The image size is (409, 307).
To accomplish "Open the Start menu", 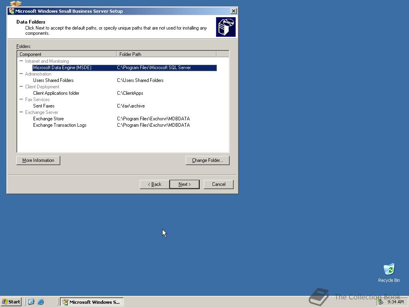I will click(x=11, y=302).
